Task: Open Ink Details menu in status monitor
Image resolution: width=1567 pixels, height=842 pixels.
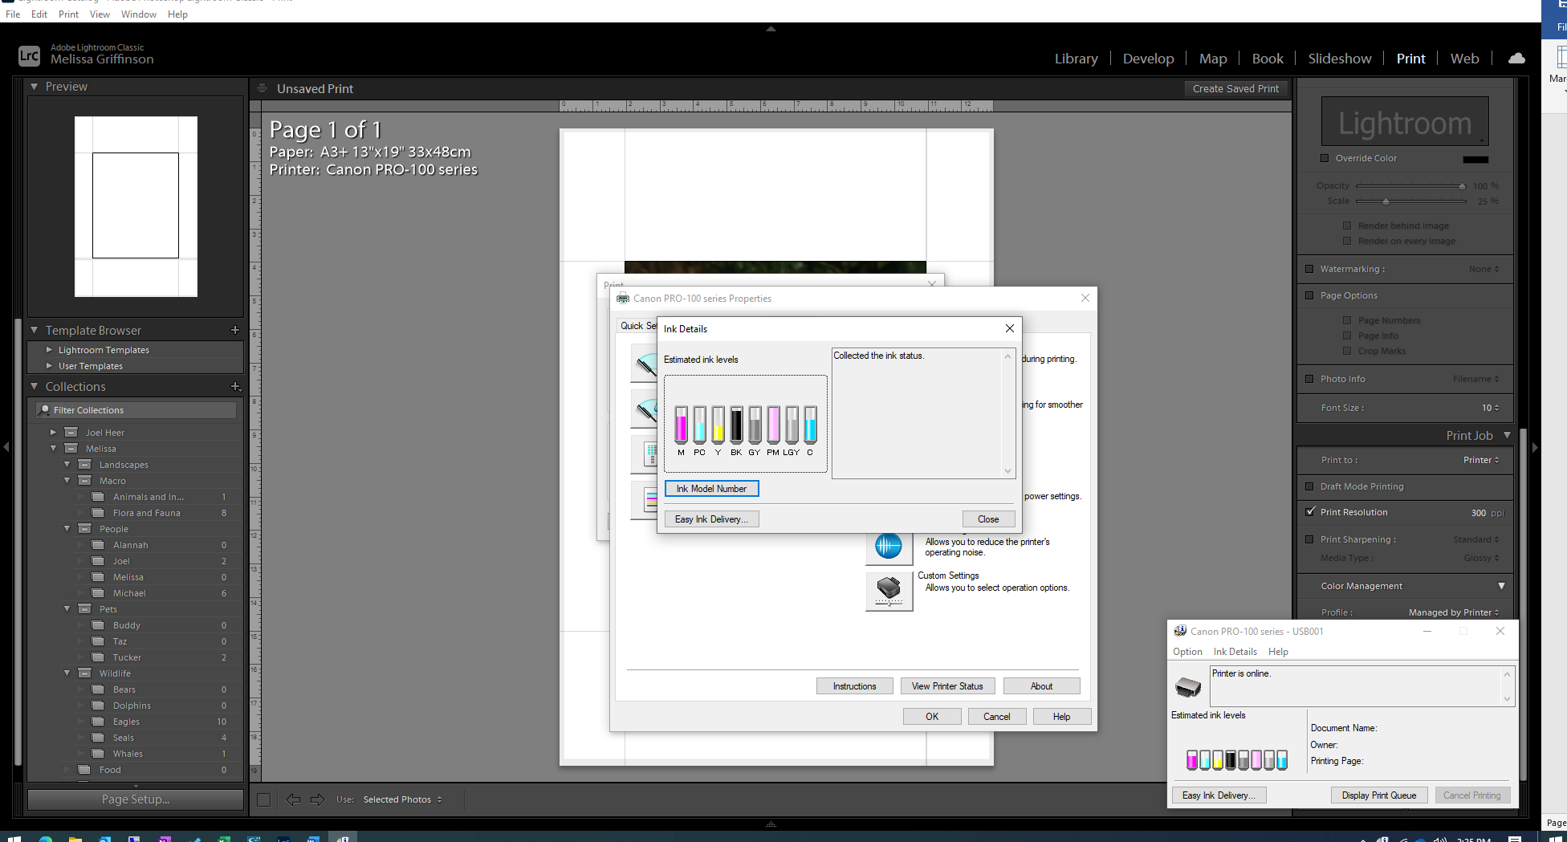Action: pyautogui.click(x=1235, y=652)
